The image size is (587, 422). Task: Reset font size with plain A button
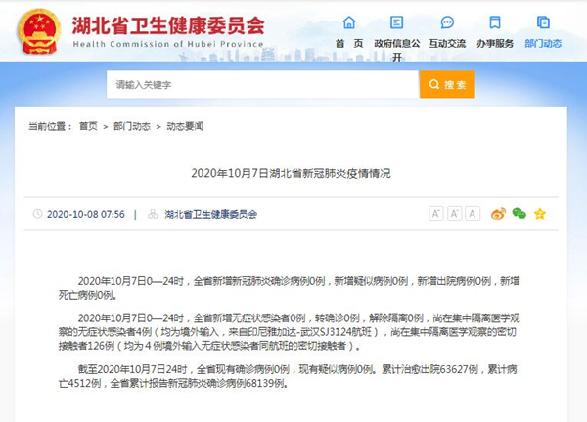473,214
